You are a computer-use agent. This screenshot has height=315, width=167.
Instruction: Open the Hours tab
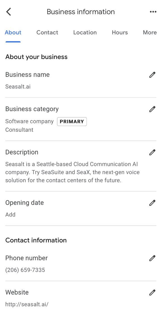pos(120,33)
